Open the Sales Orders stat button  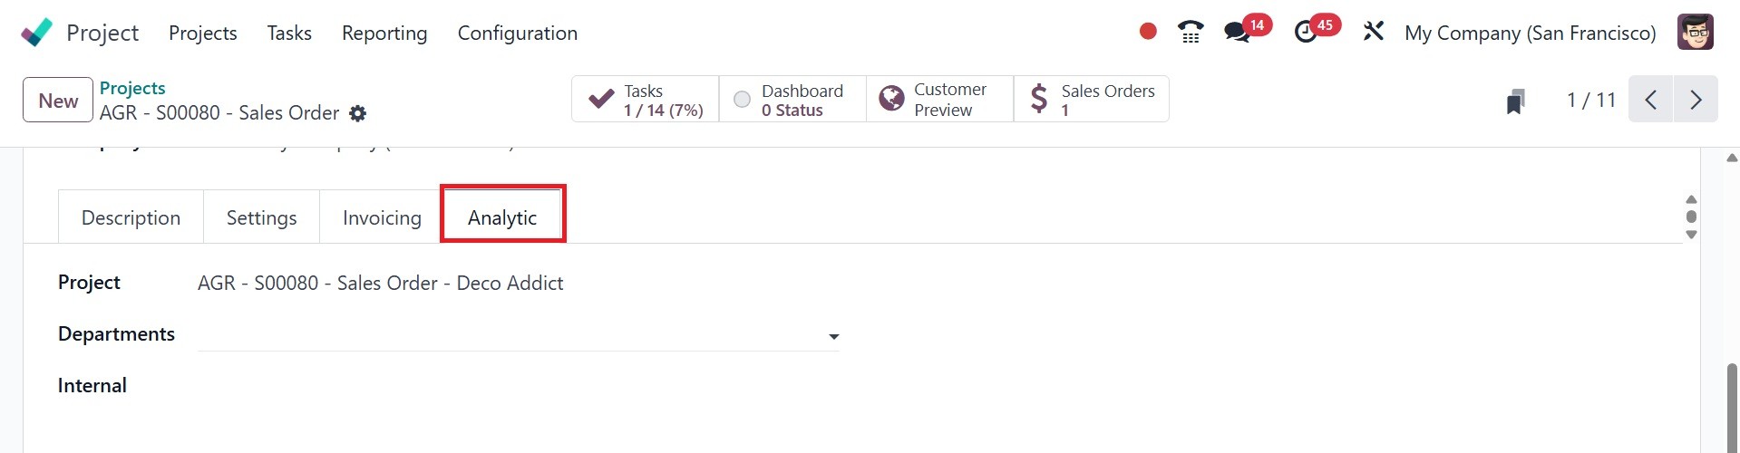1091,100
